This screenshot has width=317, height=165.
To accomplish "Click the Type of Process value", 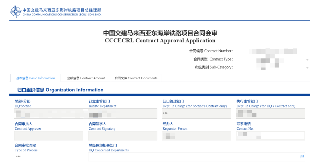I will pos(18,157).
